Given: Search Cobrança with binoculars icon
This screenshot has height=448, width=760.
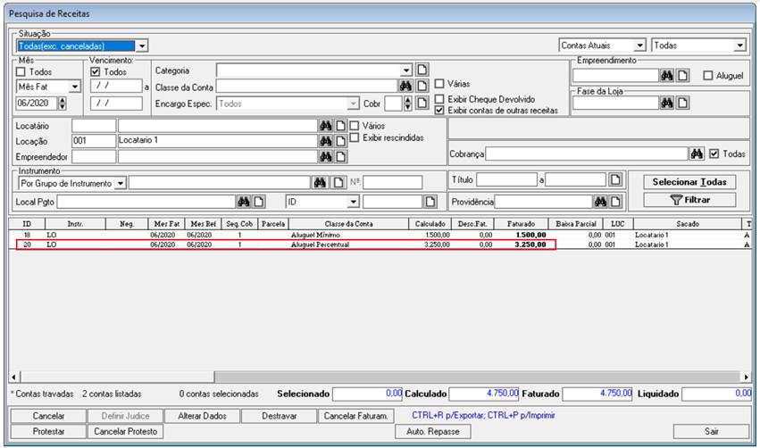Looking at the screenshot, I should pos(697,154).
